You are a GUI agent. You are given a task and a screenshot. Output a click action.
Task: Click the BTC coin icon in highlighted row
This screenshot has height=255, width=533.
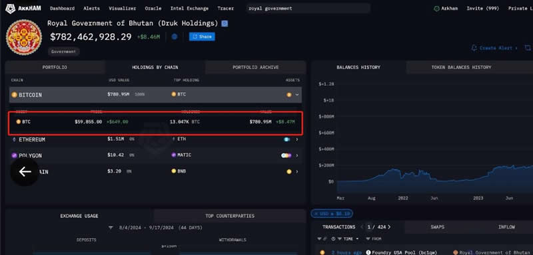click(19, 122)
